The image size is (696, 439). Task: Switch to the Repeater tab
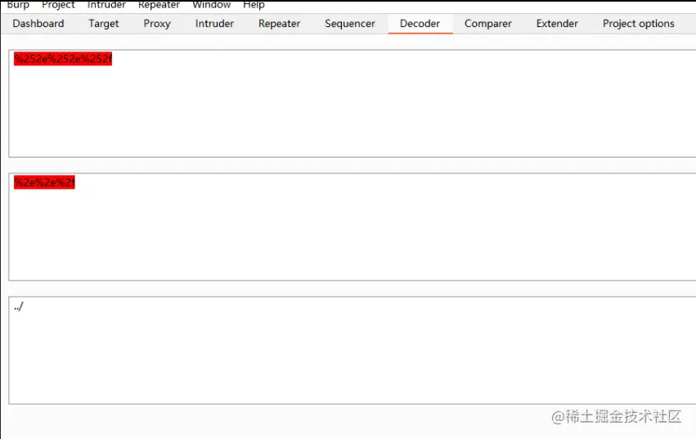[279, 24]
